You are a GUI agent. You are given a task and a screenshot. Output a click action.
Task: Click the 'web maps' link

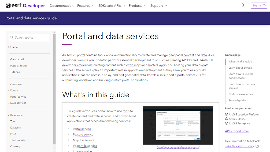pyautogui.click(x=134, y=65)
